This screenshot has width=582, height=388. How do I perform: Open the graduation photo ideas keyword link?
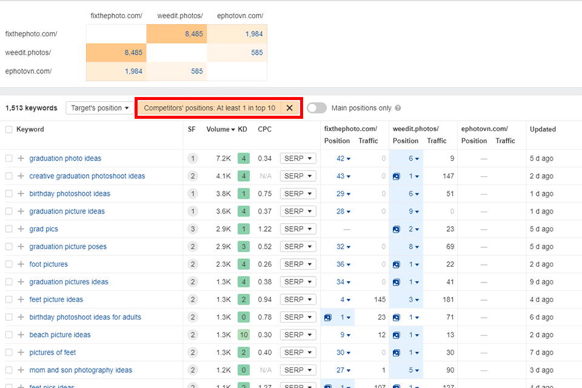click(65, 158)
